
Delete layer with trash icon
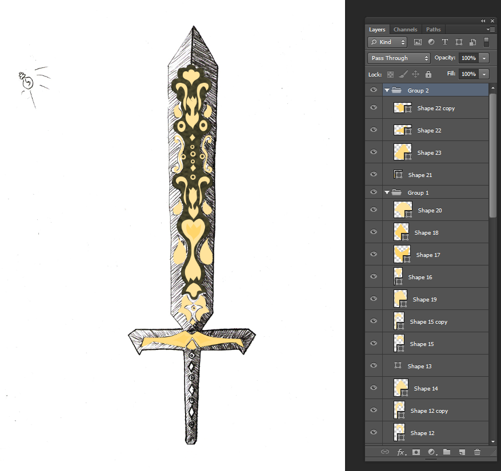click(477, 452)
